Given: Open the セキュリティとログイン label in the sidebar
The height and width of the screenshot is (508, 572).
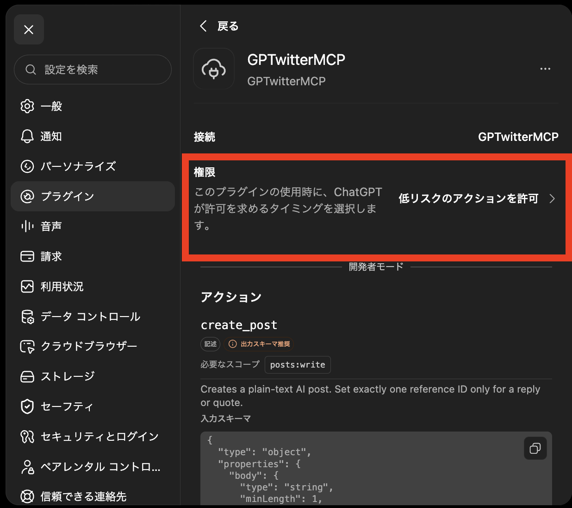Looking at the screenshot, I should click(99, 437).
